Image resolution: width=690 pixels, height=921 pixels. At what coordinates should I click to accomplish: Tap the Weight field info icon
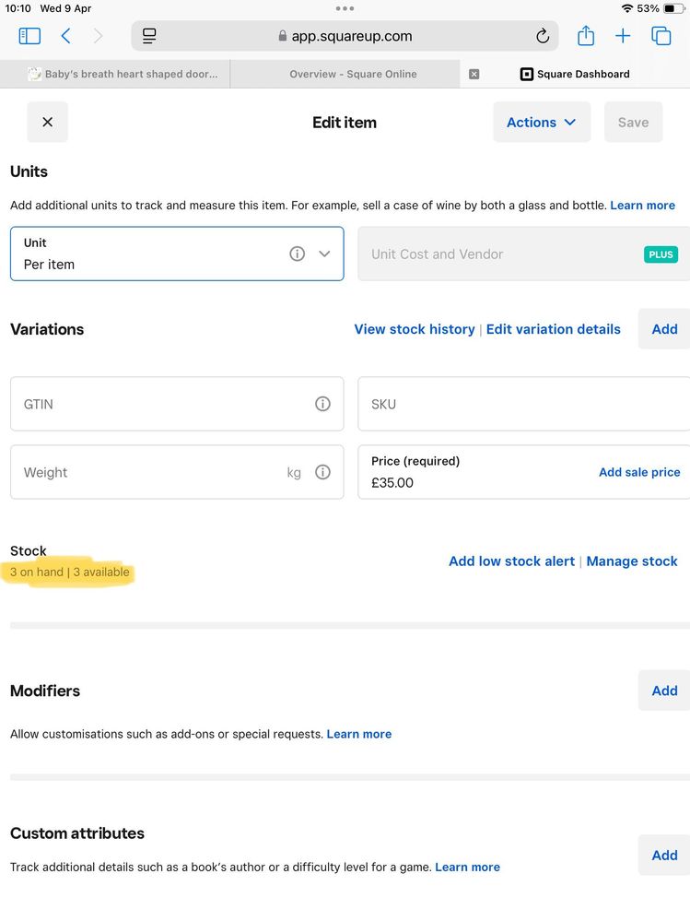pyautogui.click(x=322, y=472)
